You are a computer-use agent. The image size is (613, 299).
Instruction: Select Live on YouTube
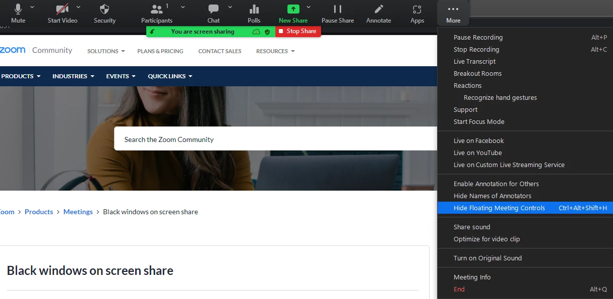[525, 153]
